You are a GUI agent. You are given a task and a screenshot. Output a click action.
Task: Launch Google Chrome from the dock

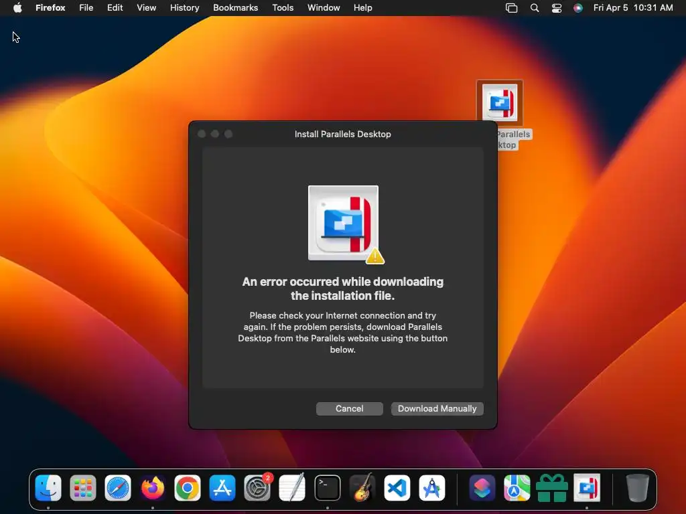click(x=188, y=488)
